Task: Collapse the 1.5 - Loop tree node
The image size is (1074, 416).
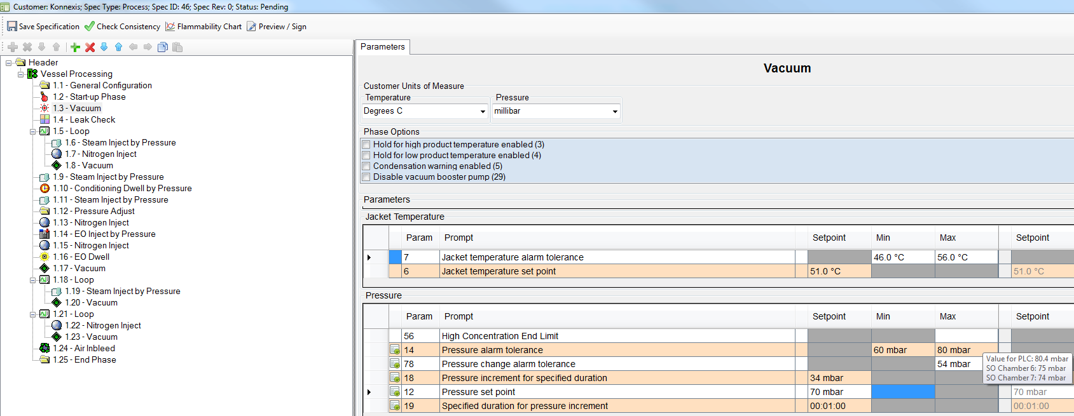Action: point(32,131)
